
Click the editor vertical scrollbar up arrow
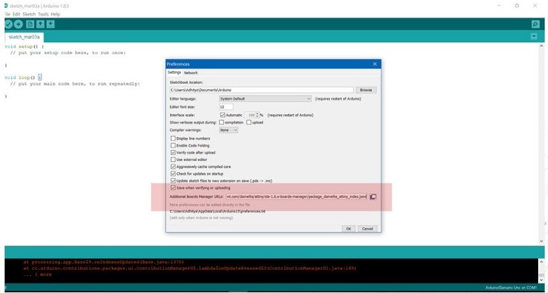coord(541,46)
